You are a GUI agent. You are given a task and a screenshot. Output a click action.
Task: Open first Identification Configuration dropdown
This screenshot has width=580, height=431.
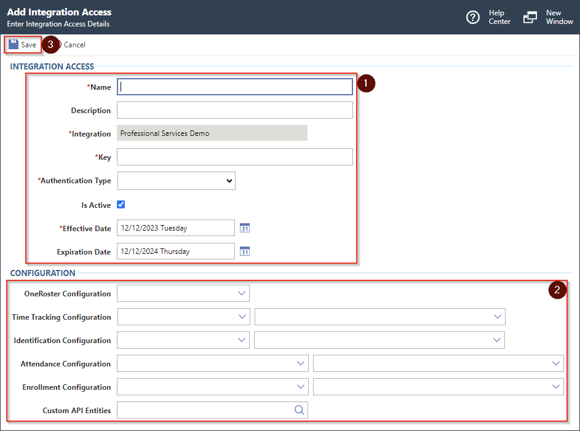pyautogui.click(x=183, y=340)
